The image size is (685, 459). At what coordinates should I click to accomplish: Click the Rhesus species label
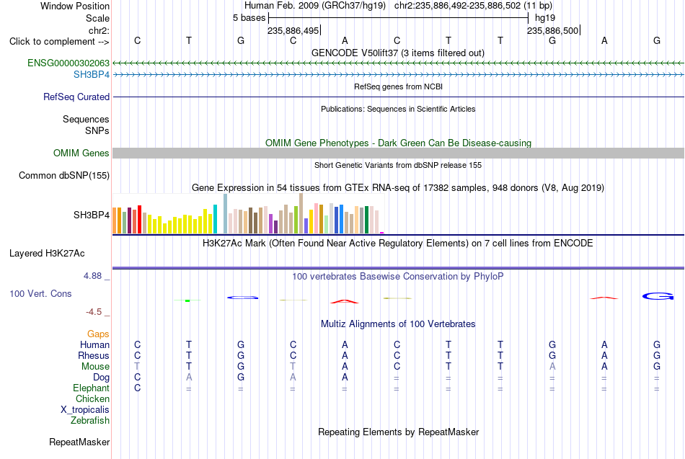point(94,356)
